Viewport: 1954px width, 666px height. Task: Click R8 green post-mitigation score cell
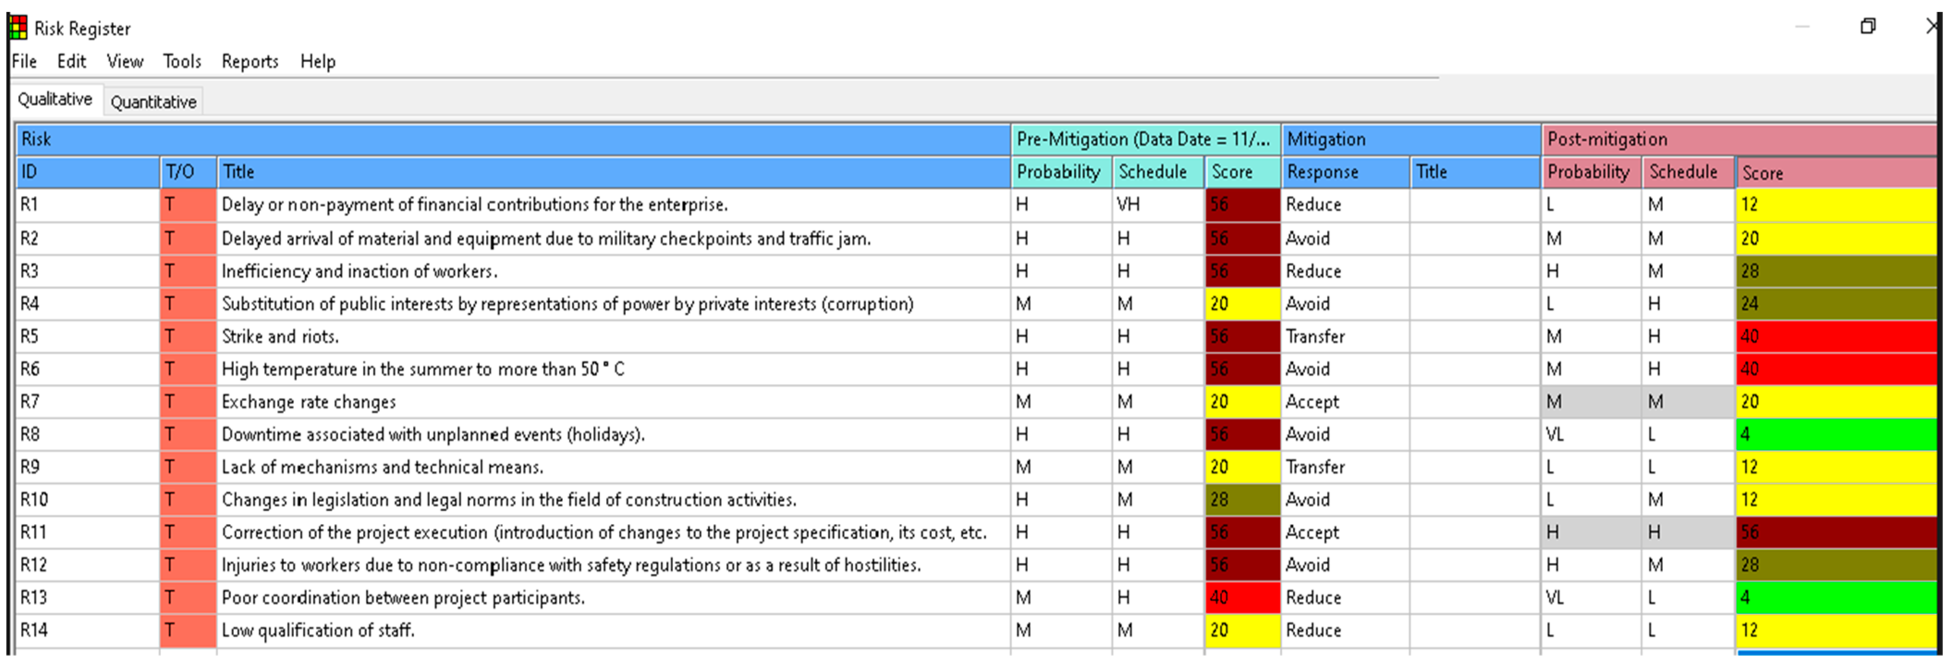(1836, 434)
